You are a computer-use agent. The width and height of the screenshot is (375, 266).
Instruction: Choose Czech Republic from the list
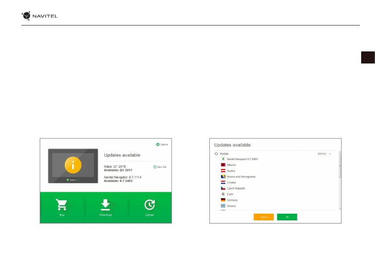[x=236, y=188]
